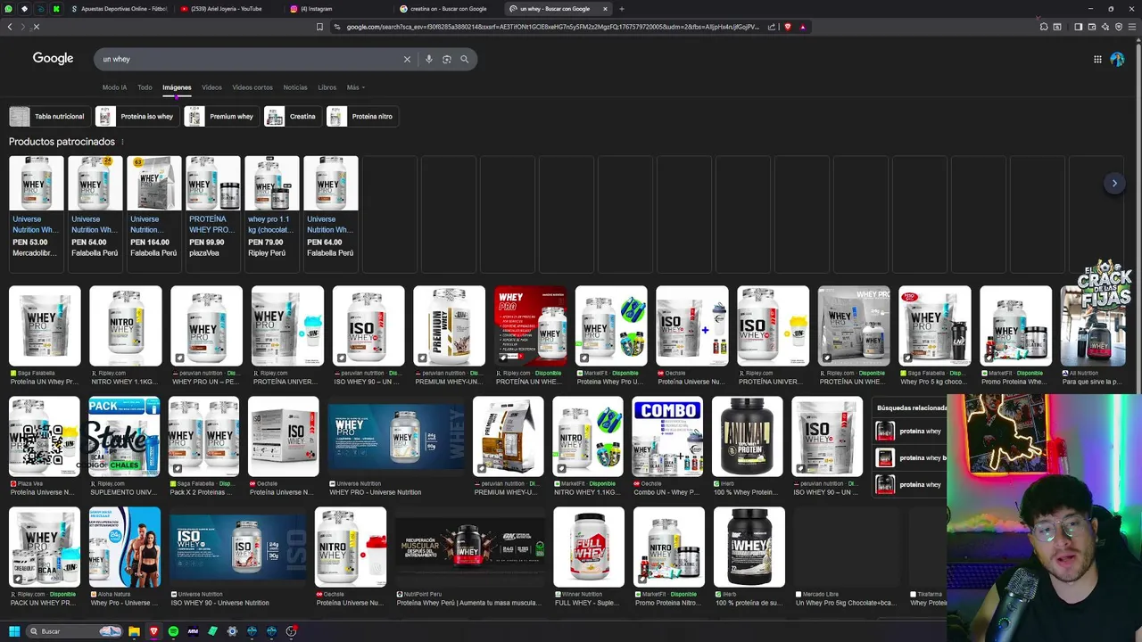Click the Windows taskbar Buscar search box

(x=74, y=631)
